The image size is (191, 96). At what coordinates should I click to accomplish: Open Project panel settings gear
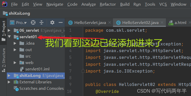(x=52, y=22)
